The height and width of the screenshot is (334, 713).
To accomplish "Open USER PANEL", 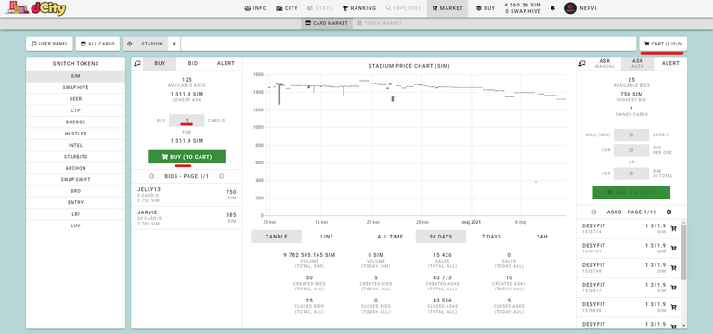I will pos(49,45).
